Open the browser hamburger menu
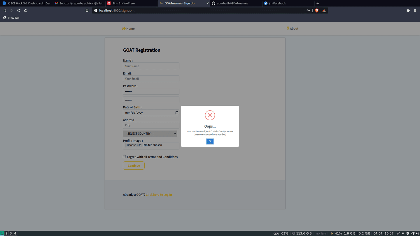 pos(415,10)
